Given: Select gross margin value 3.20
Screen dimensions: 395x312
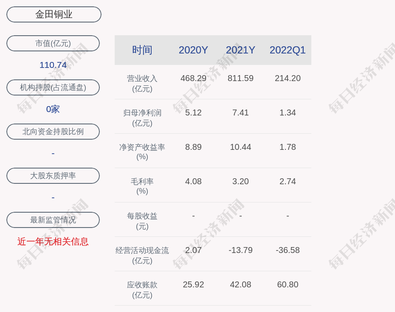Looking at the screenshot, I should pos(240,181).
